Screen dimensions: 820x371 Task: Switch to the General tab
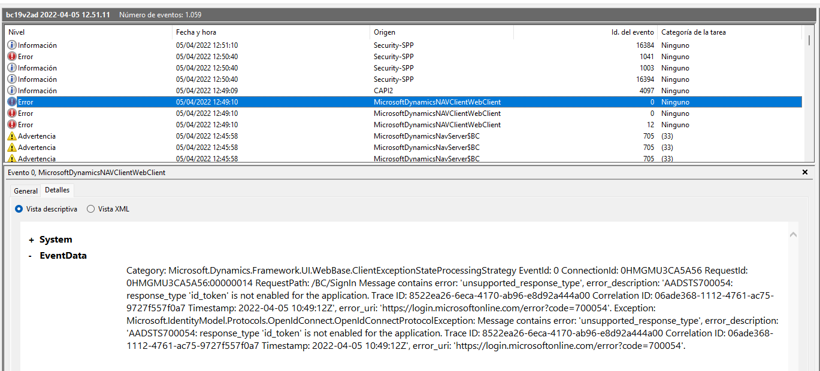coord(25,191)
